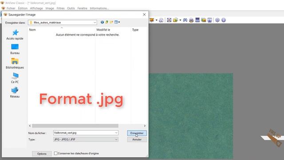This screenshot has height=160, width=284.
Task: Close the Sauvegarder l'image dialog
Action: tap(144, 15)
